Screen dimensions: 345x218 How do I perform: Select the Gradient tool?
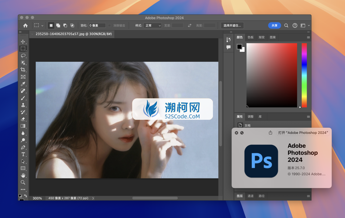(23, 126)
